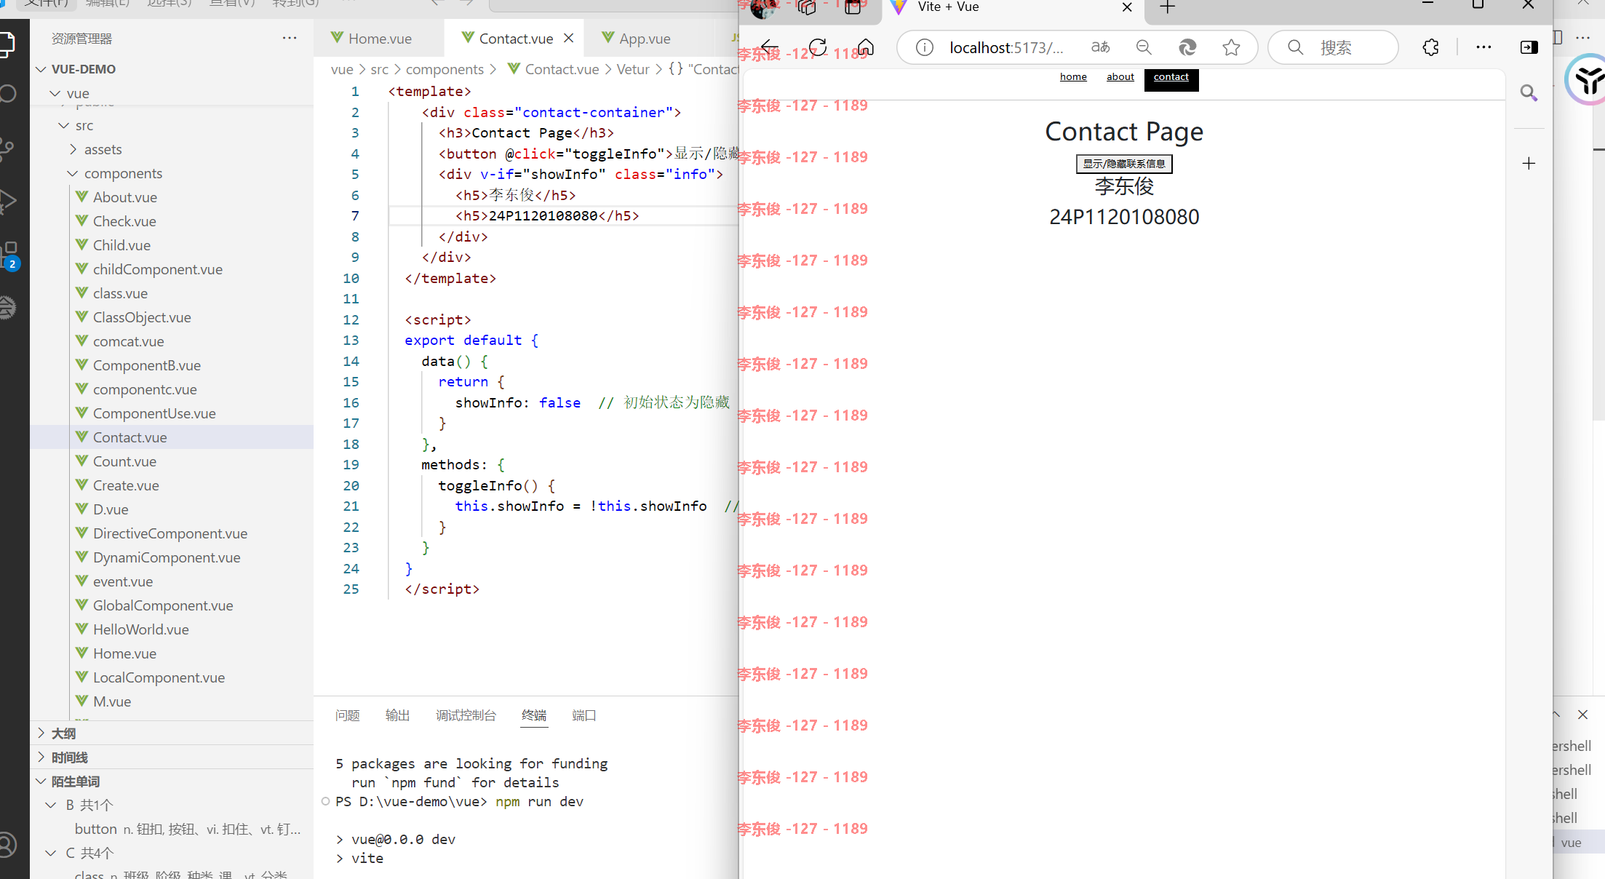Click the translate icon in address bar
The height and width of the screenshot is (879, 1605).
tap(1100, 47)
